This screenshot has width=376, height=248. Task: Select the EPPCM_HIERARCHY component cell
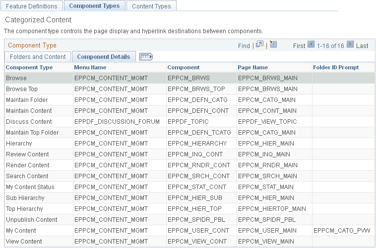tap(201, 144)
